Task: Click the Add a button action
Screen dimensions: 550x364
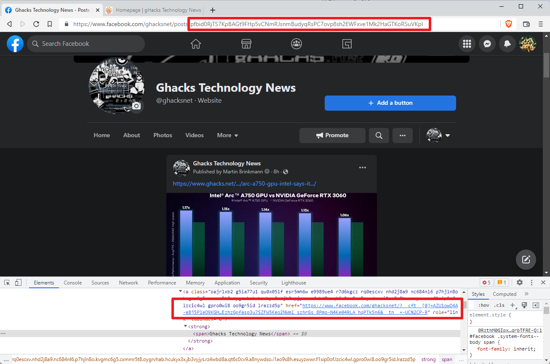Action: (x=390, y=103)
